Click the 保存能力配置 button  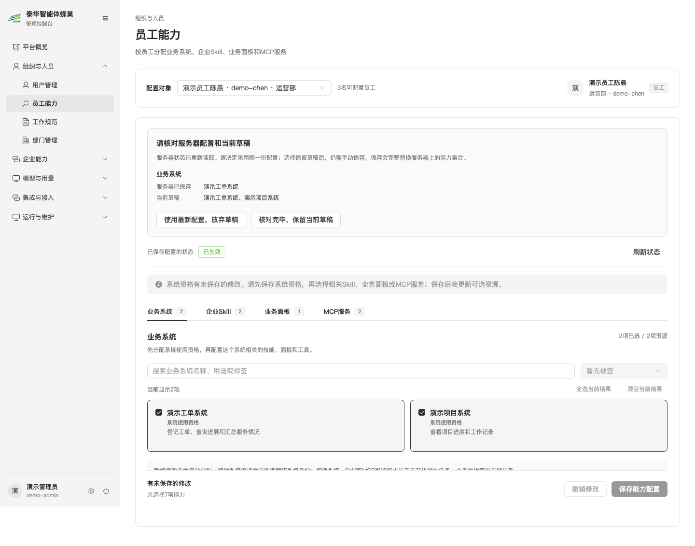pos(639,489)
